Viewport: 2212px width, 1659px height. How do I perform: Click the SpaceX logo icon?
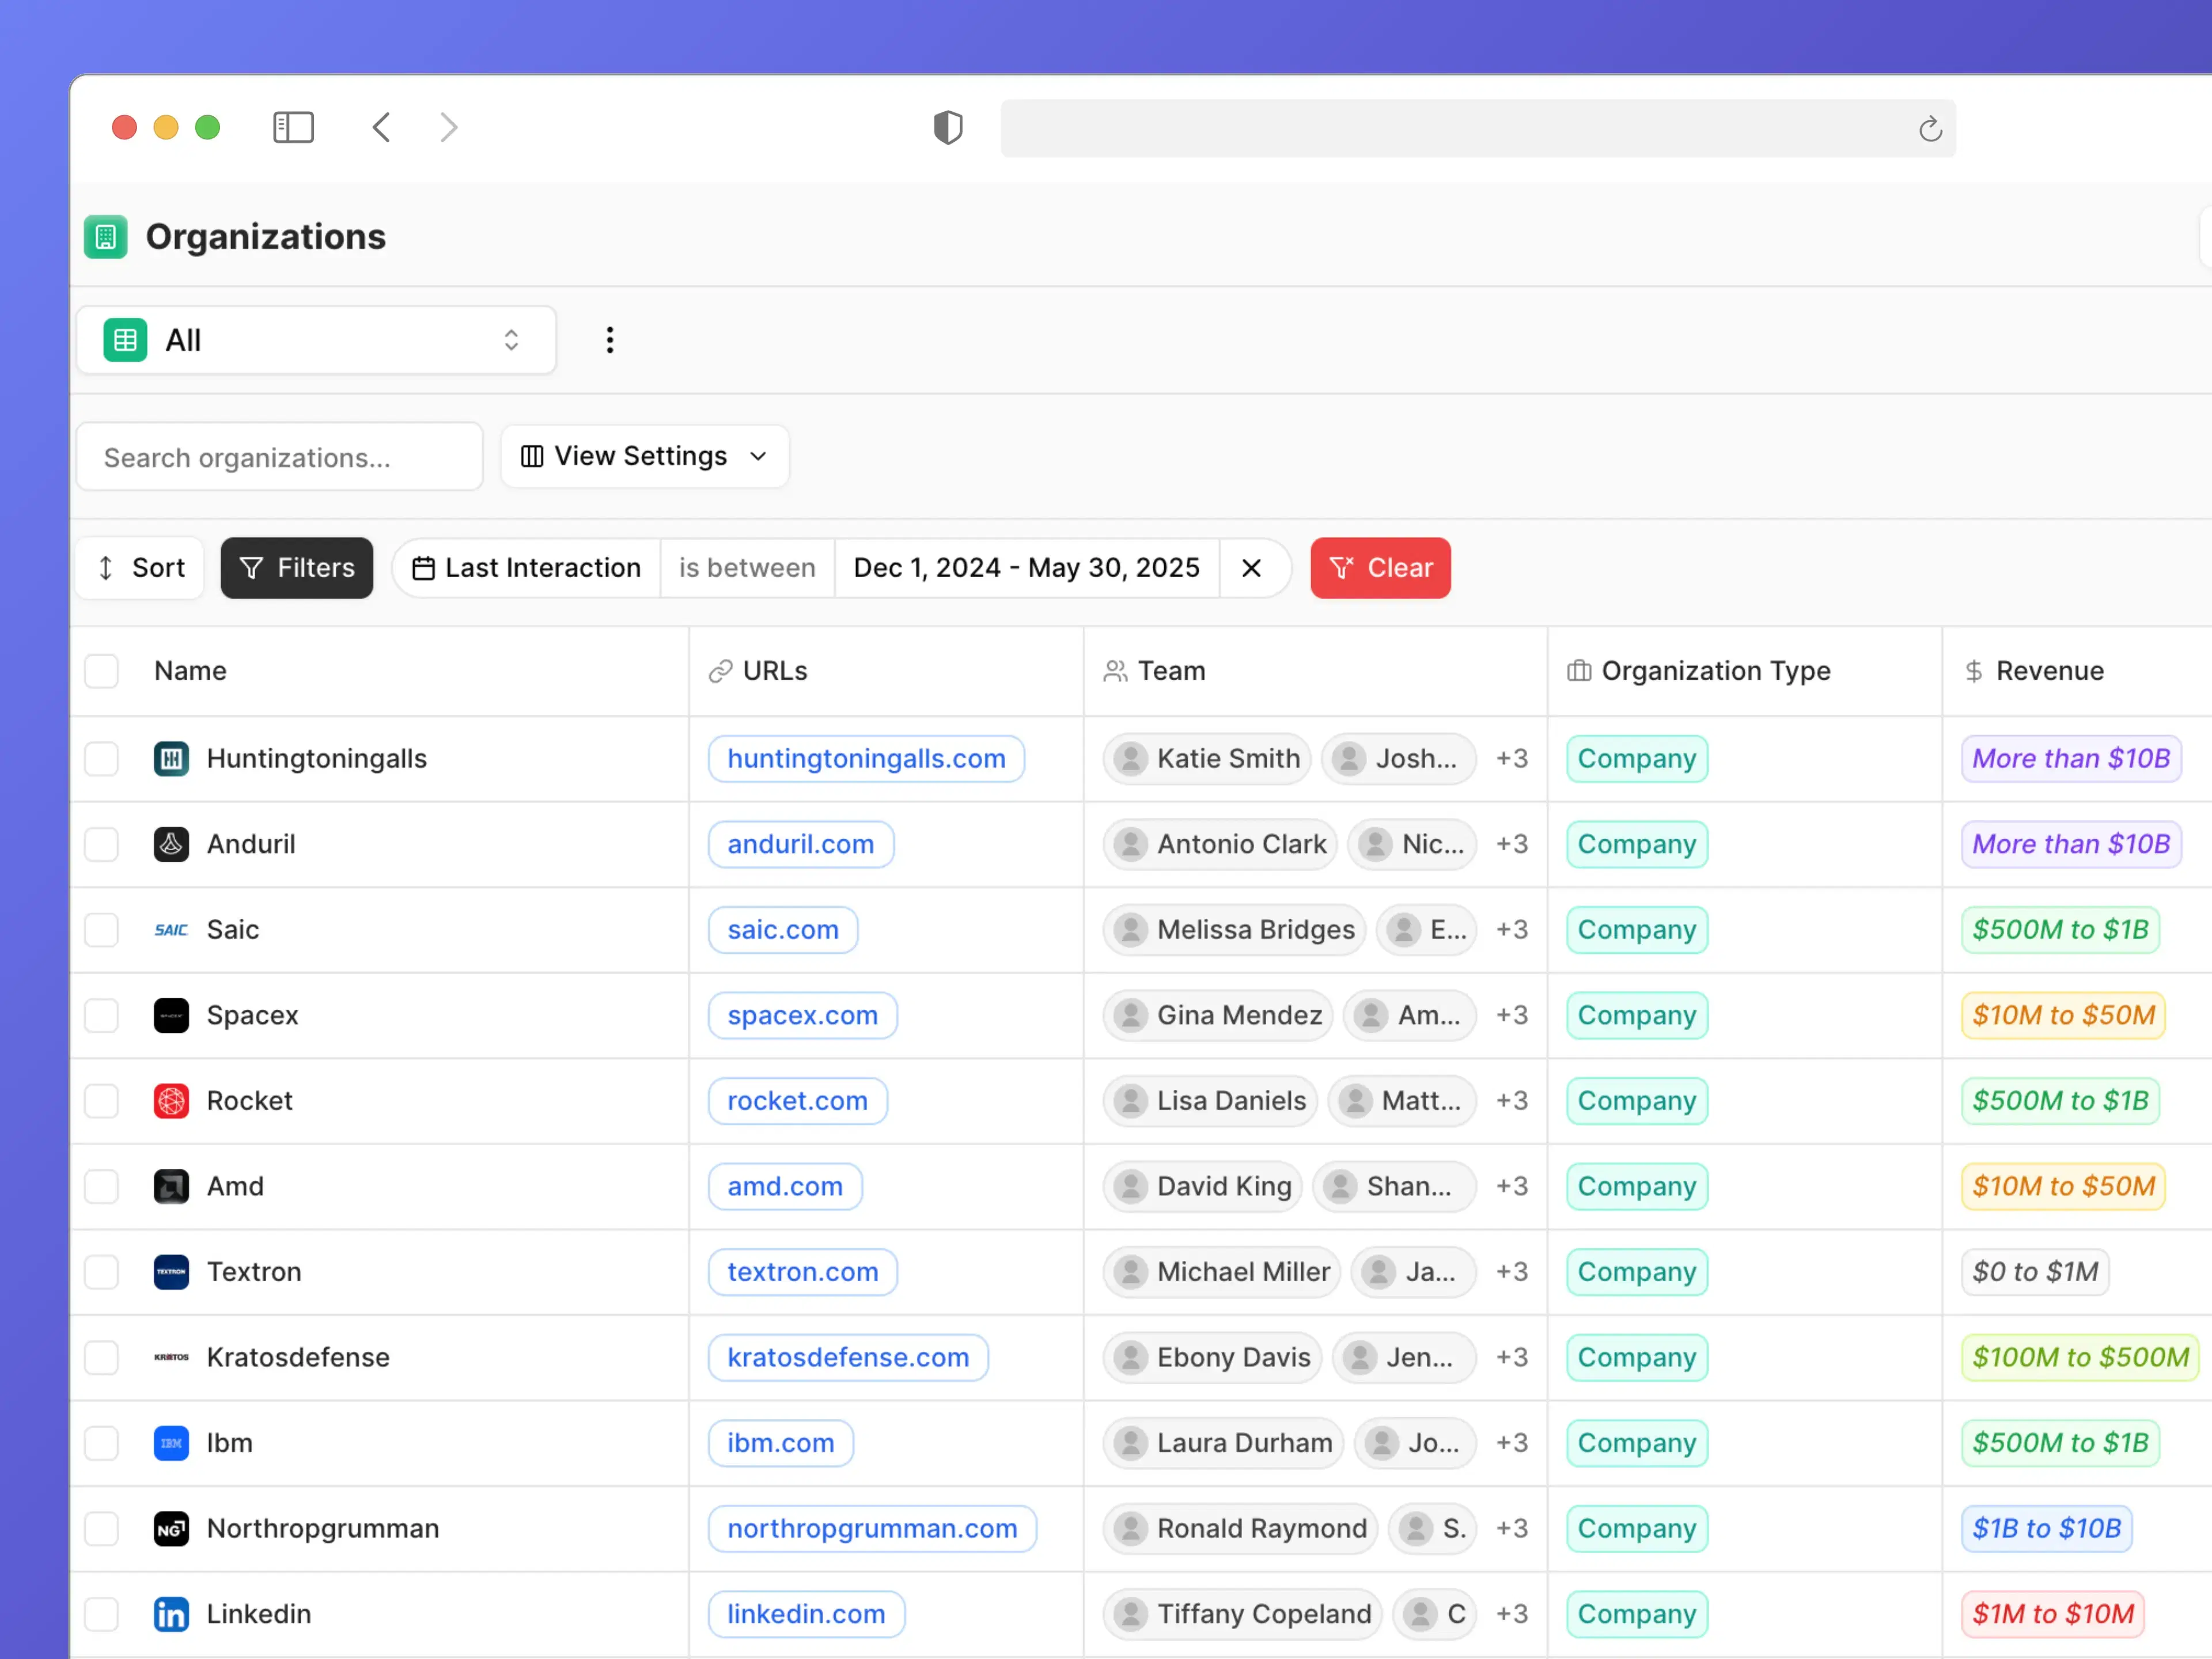(x=170, y=1015)
